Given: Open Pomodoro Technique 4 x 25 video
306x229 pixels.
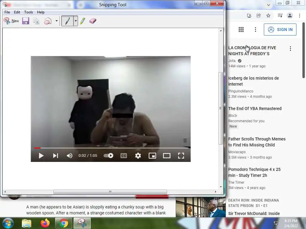Looking at the screenshot, I should tap(254, 172).
